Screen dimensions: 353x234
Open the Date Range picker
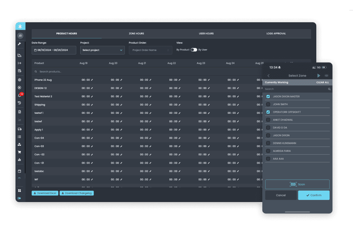53,50
